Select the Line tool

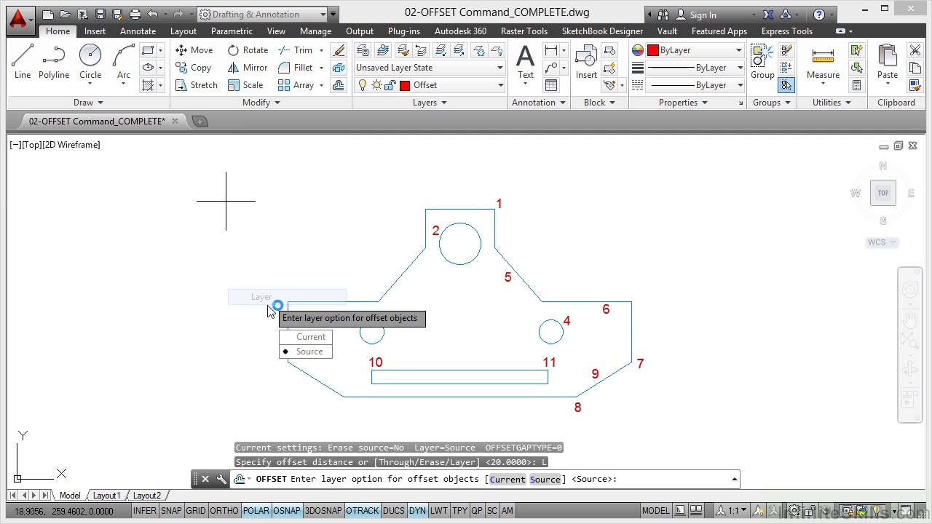click(23, 62)
